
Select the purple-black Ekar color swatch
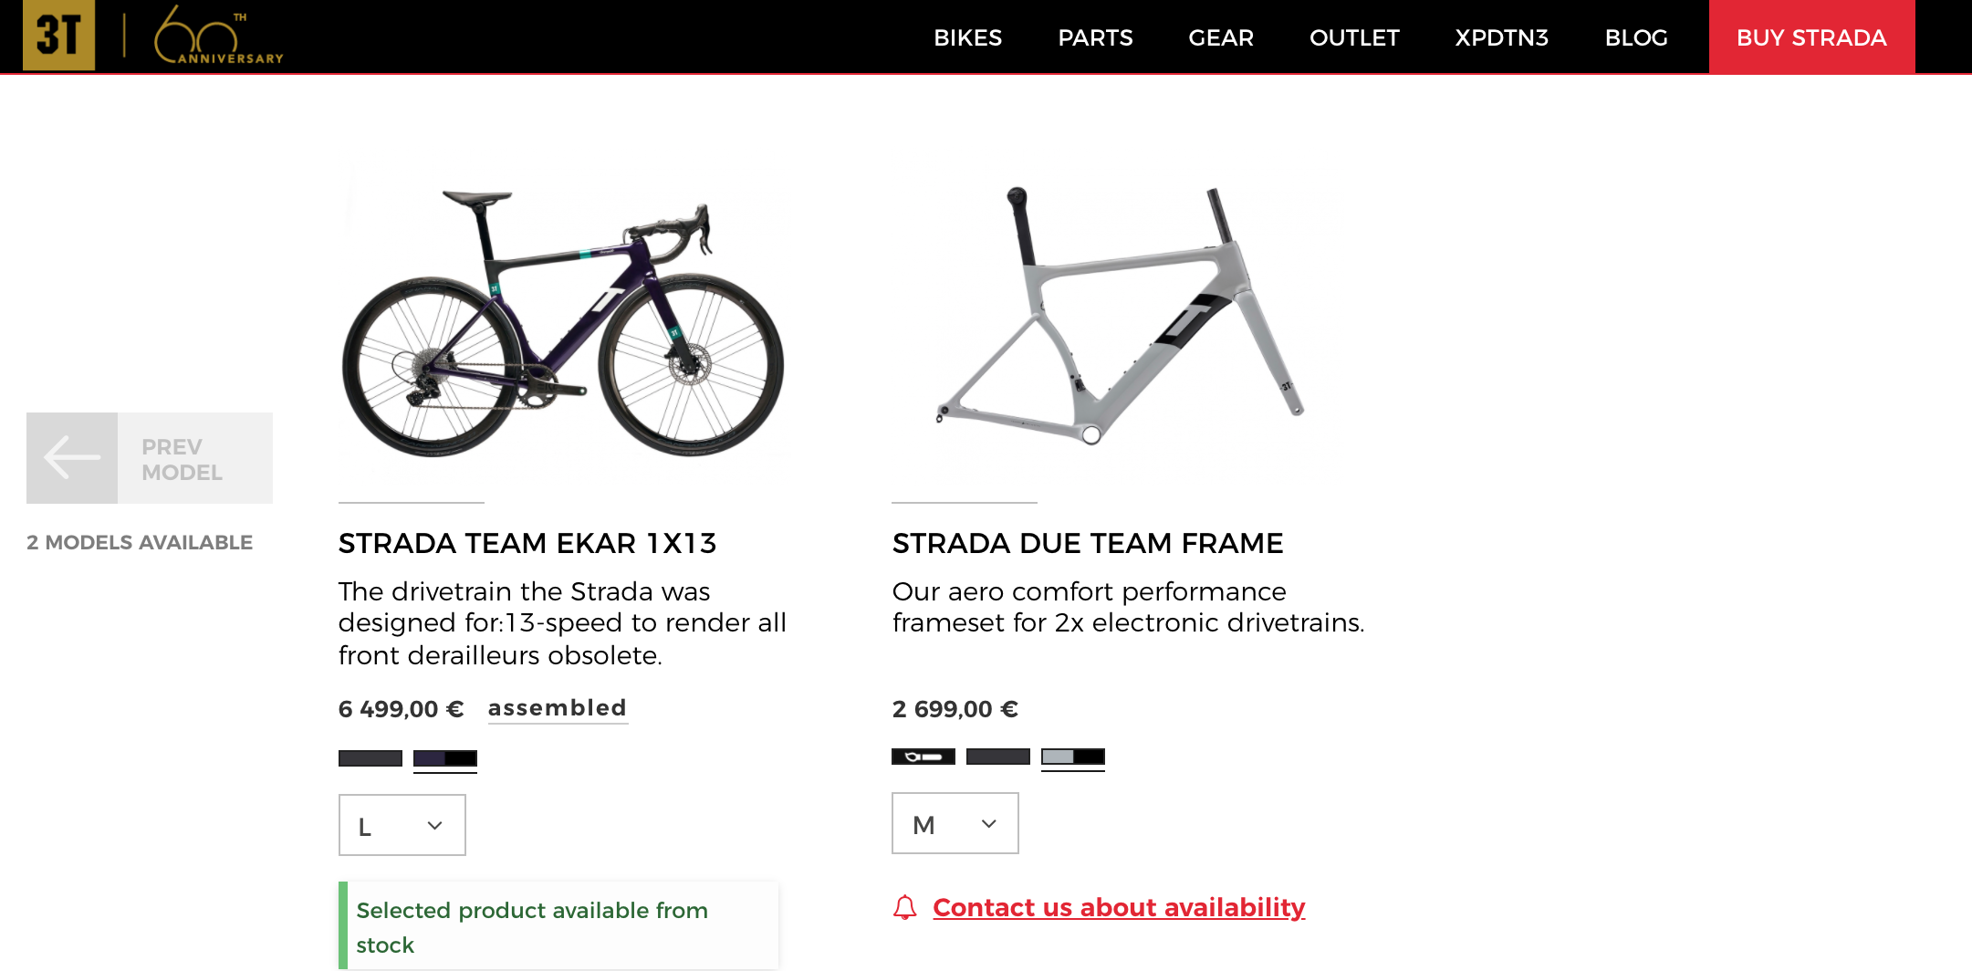(x=445, y=758)
